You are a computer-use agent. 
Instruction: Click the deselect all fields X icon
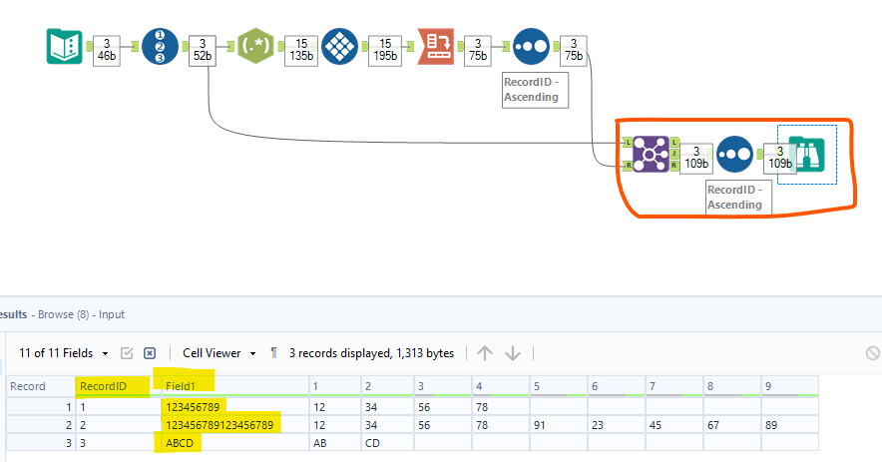coord(150,353)
